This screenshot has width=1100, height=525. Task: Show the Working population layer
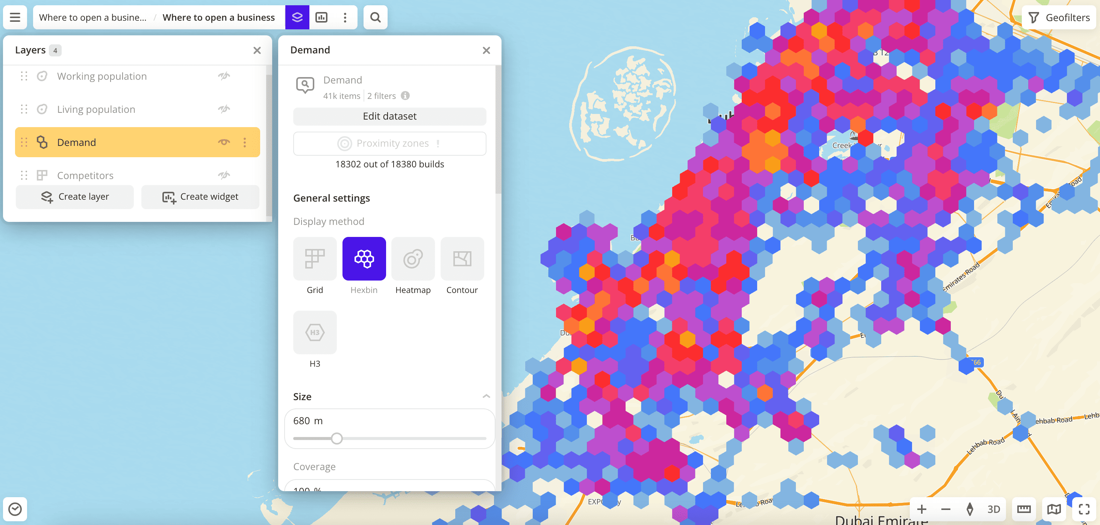point(224,76)
